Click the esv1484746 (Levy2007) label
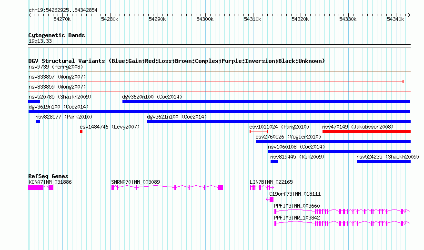This screenshot has height=250, width=424. 110,127
